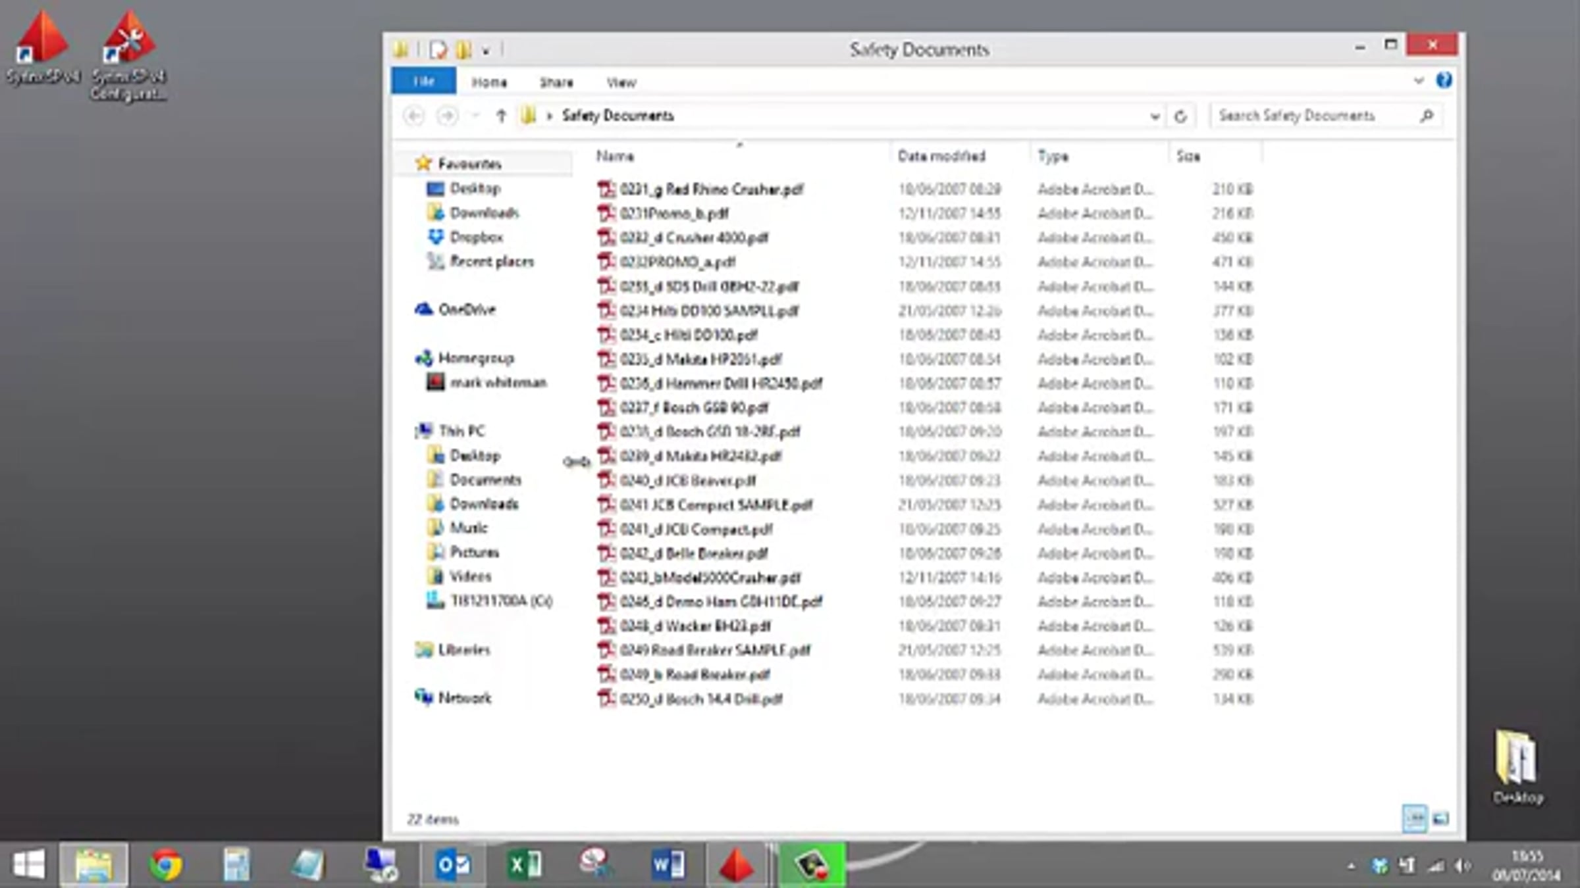
Task: Sort files by Date modified column
Action: [941, 156]
